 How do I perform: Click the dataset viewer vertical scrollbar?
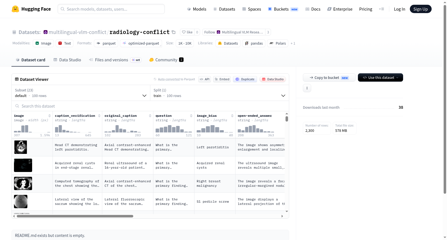pyautogui.click(x=287, y=119)
